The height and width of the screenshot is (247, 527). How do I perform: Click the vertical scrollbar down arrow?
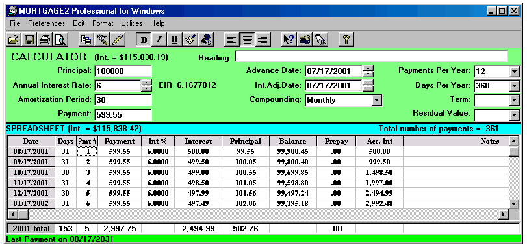(514, 203)
